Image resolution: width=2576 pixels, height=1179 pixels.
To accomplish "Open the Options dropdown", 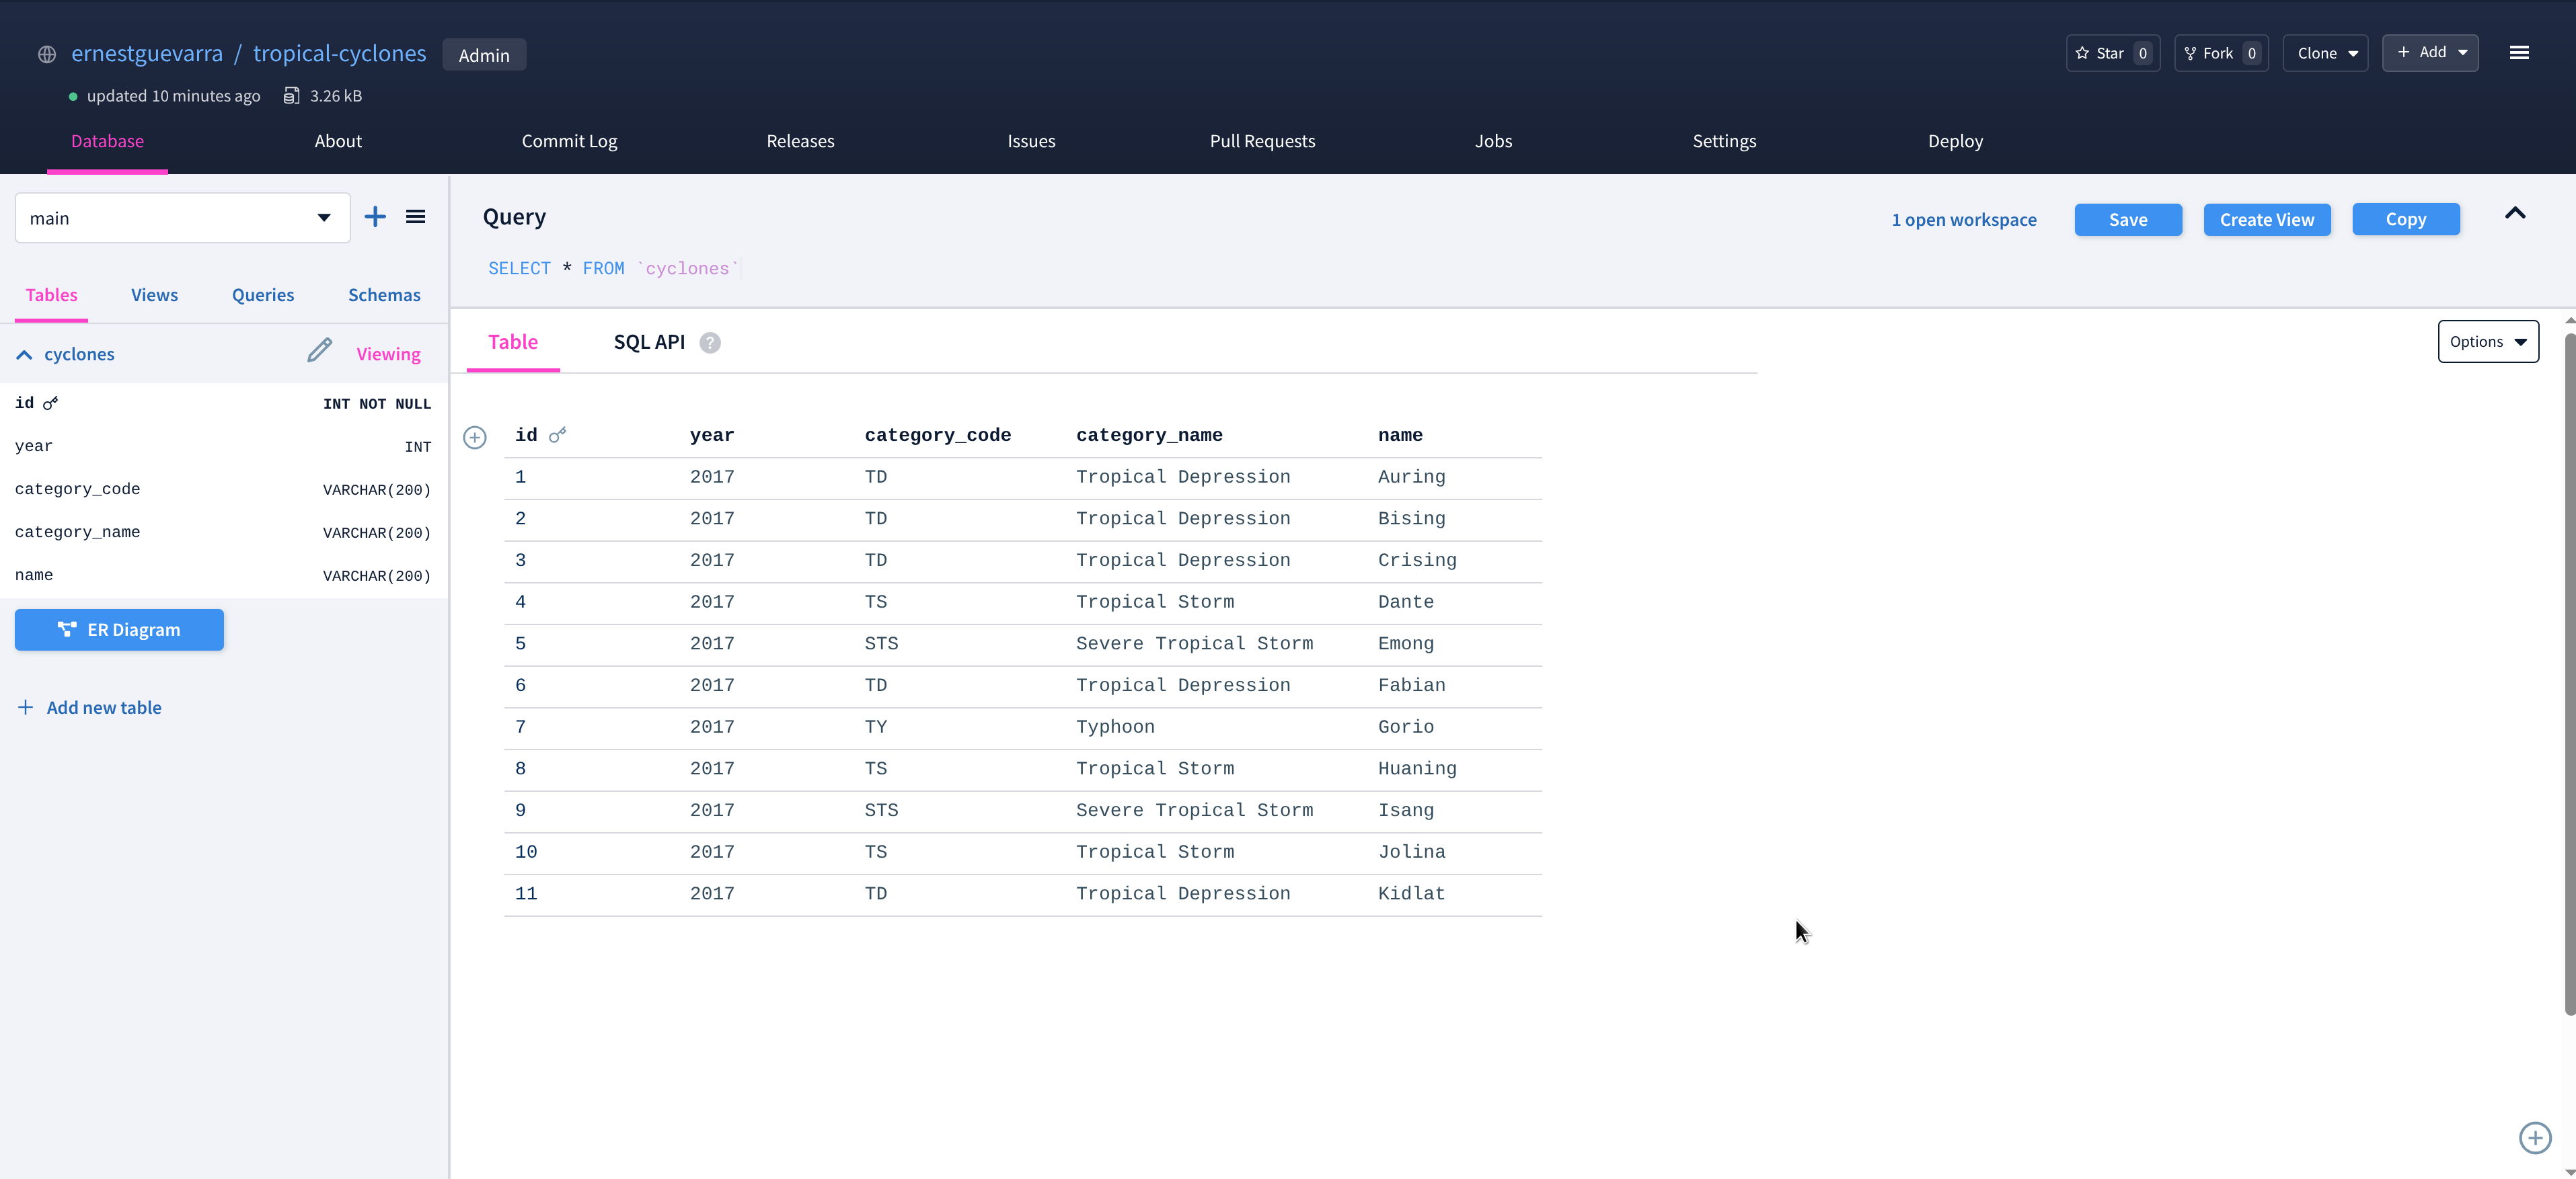I will (x=2487, y=341).
